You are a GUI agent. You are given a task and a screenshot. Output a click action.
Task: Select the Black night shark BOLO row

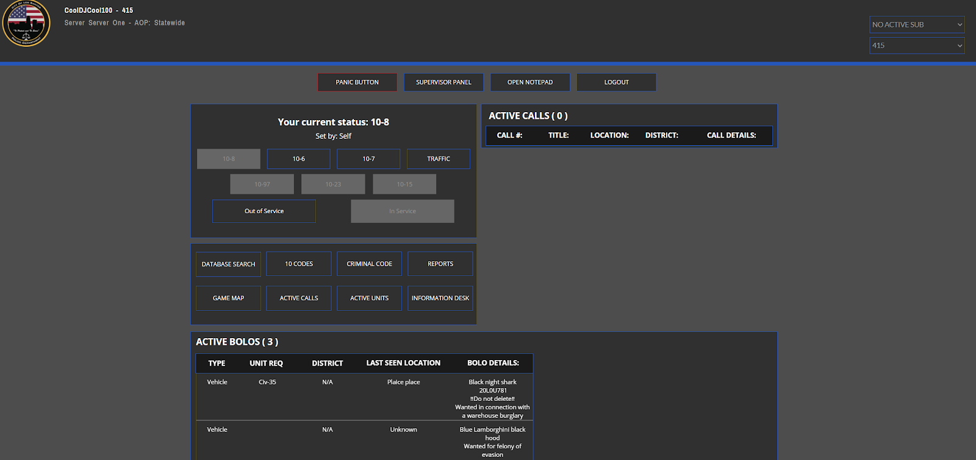(x=364, y=398)
